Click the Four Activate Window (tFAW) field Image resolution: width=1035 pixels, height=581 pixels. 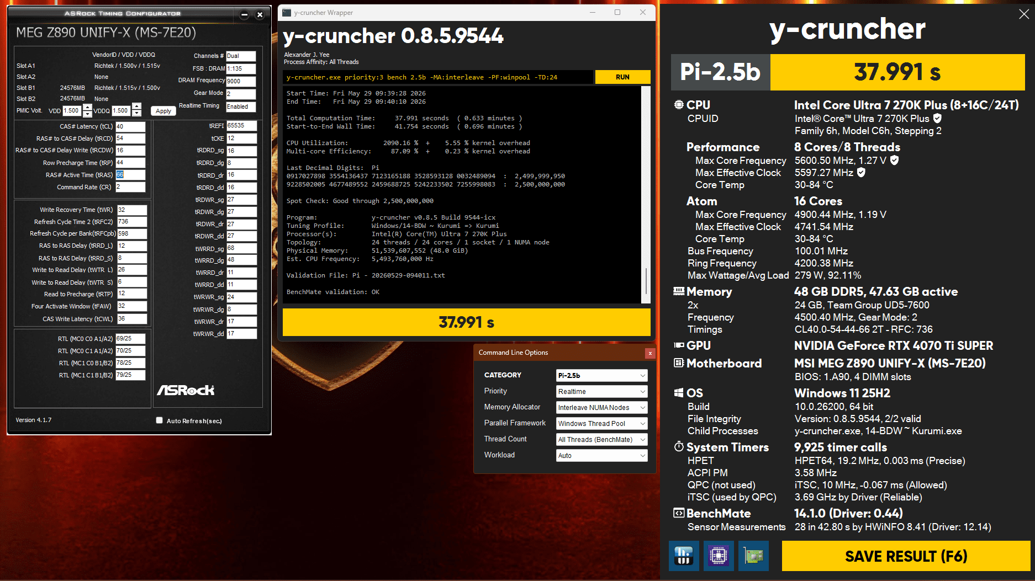coord(132,306)
